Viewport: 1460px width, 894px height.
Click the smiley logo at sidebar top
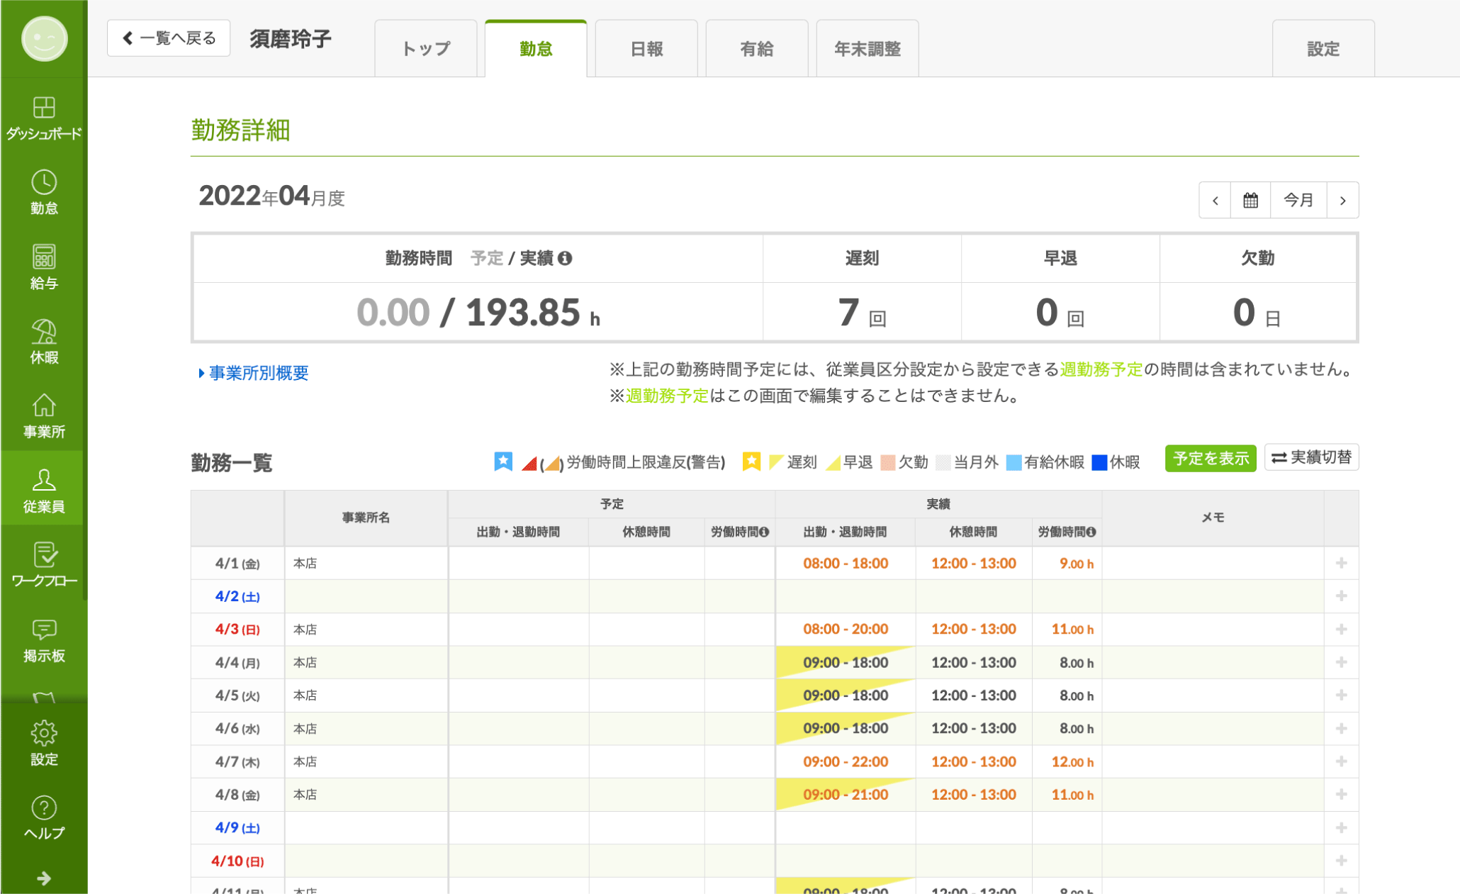point(44,38)
